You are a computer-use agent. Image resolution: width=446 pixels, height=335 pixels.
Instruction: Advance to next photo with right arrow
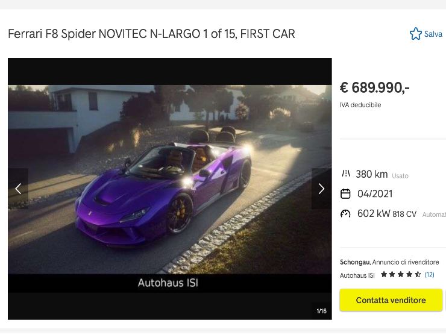pyautogui.click(x=321, y=189)
